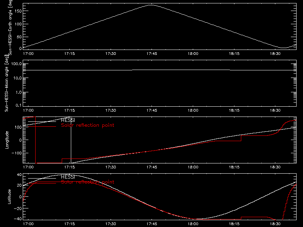Select HESSI legend label in Latitude plot
Screen dimensions: 303x227
[x=68, y=177]
